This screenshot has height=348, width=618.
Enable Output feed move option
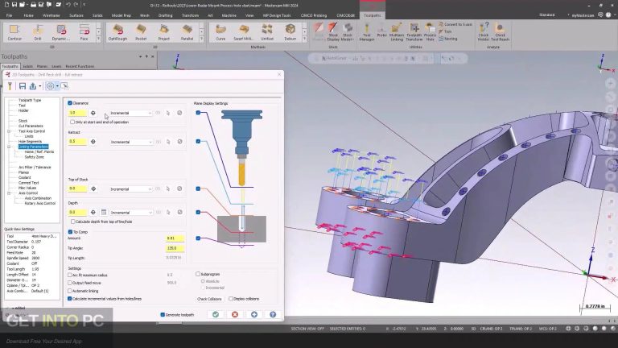click(70, 283)
